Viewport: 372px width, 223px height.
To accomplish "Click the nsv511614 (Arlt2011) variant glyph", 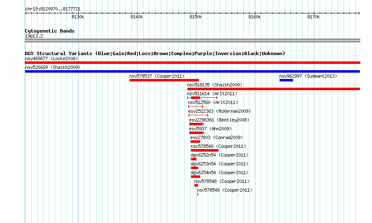I will click(202, 98).
